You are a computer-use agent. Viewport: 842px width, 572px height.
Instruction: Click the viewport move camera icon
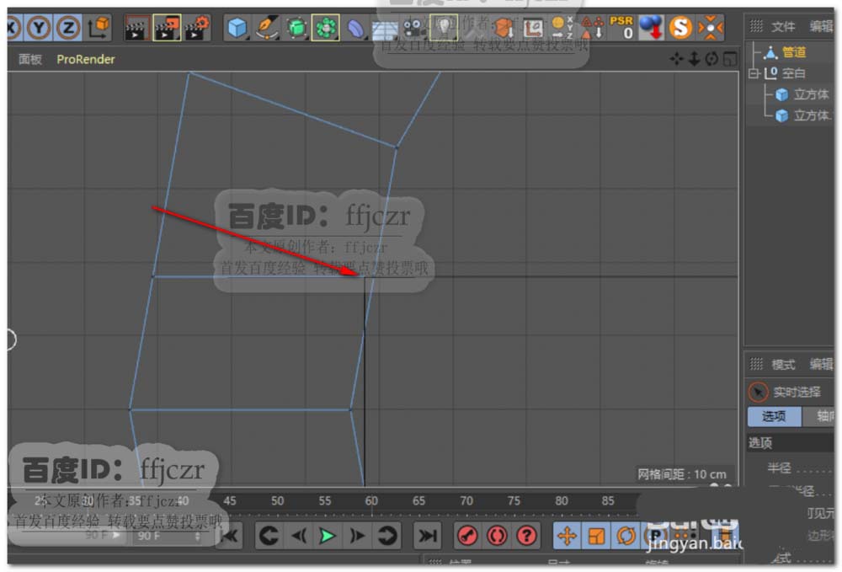[x=676, y=59]
